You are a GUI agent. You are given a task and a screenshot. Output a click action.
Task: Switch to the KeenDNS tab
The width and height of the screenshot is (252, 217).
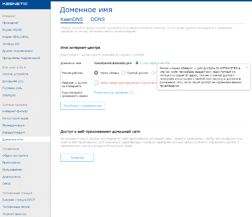(72, 19)
